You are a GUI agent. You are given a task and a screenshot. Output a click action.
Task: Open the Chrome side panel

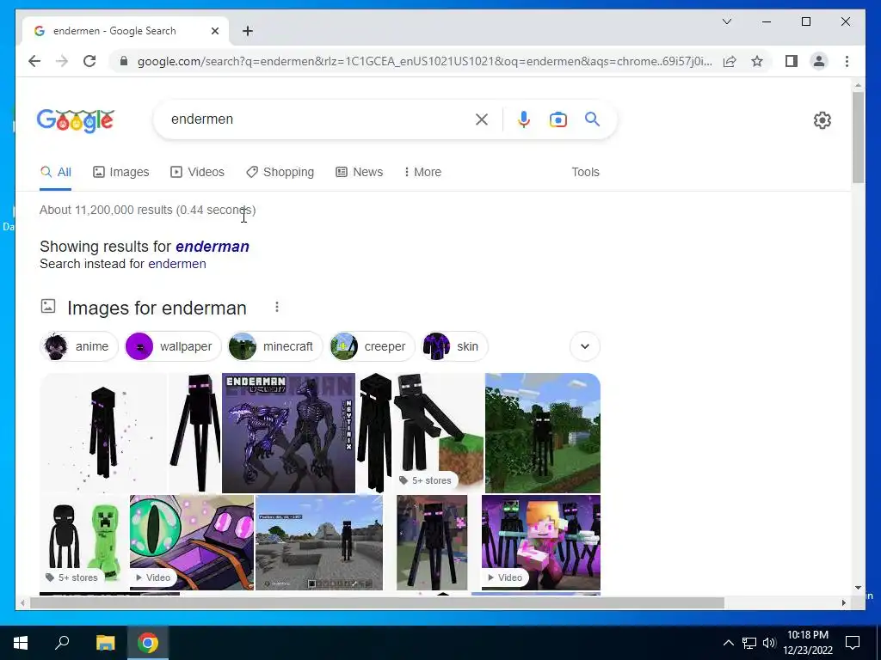point(792,61)
